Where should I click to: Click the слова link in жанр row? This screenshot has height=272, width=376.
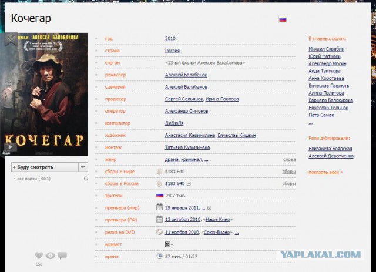click(290, 160)
